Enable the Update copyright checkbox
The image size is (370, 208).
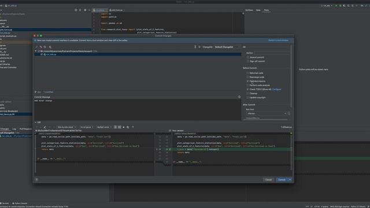[248, 98]
